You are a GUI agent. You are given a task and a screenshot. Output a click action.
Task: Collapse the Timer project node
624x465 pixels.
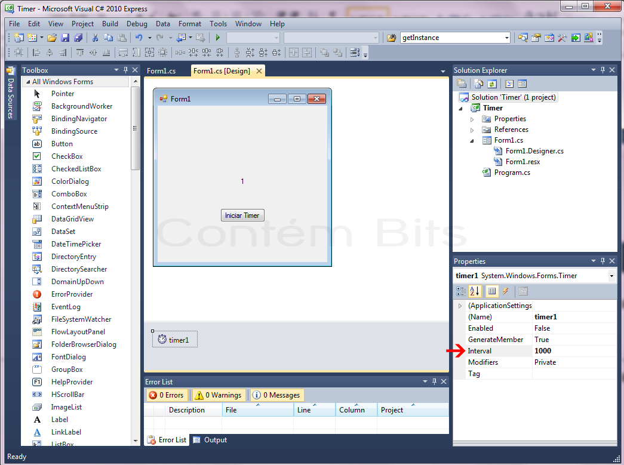click(x=461, y=109)
